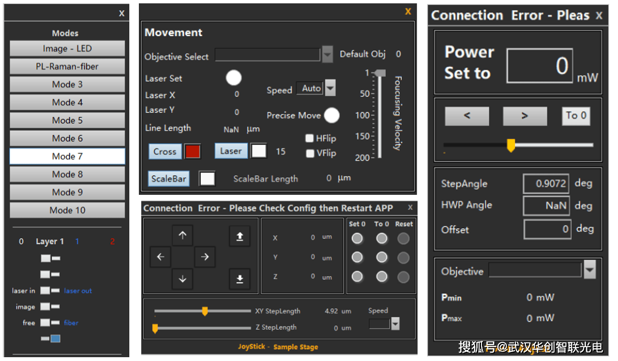Screen dimensions: 618x361
Task: Open the Objective Select dropdown
Action: (x=327, y=55)
